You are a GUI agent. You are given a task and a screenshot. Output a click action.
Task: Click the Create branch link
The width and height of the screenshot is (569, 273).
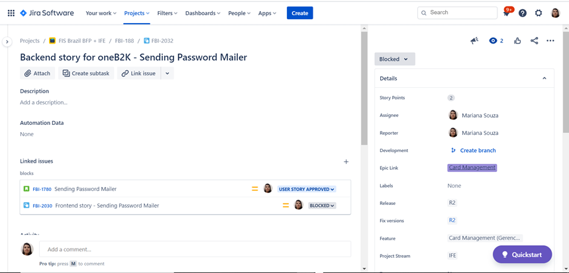click(x=478, y=150)
